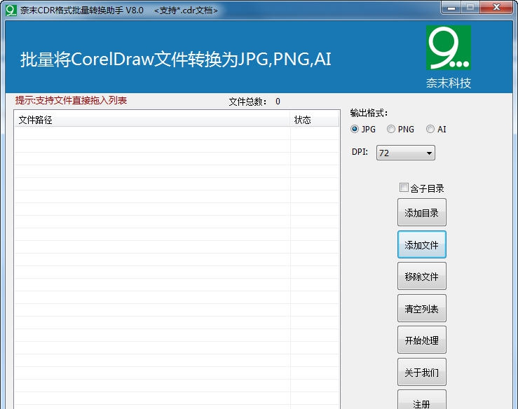Open the DPI dropdown showing 72
The height and width of the screenshot is (409, 518).
tap(406, 153)
